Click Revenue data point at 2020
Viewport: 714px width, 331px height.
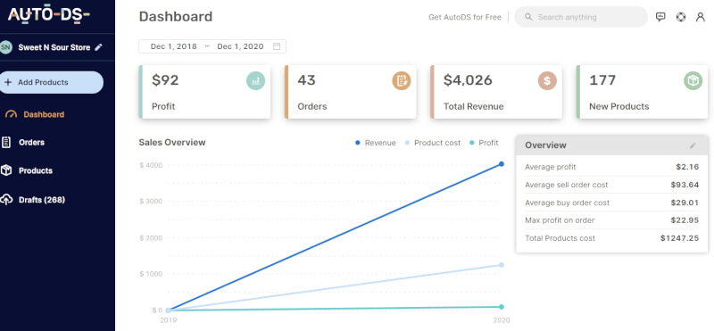(x=502, y=164)
